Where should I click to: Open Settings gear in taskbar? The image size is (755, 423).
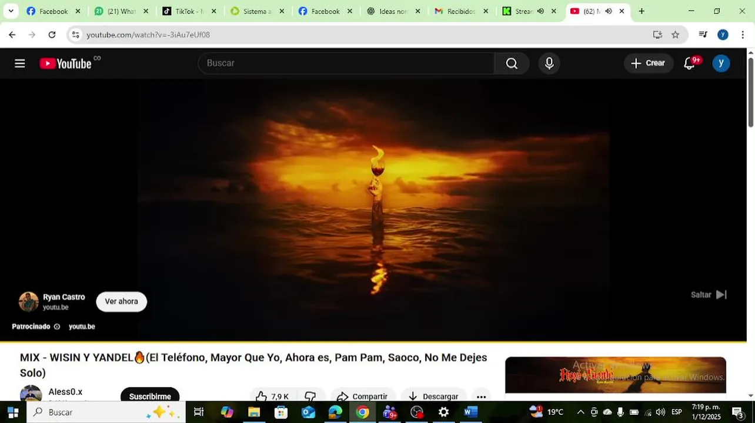pyautogui.click(x=444, y=412)
